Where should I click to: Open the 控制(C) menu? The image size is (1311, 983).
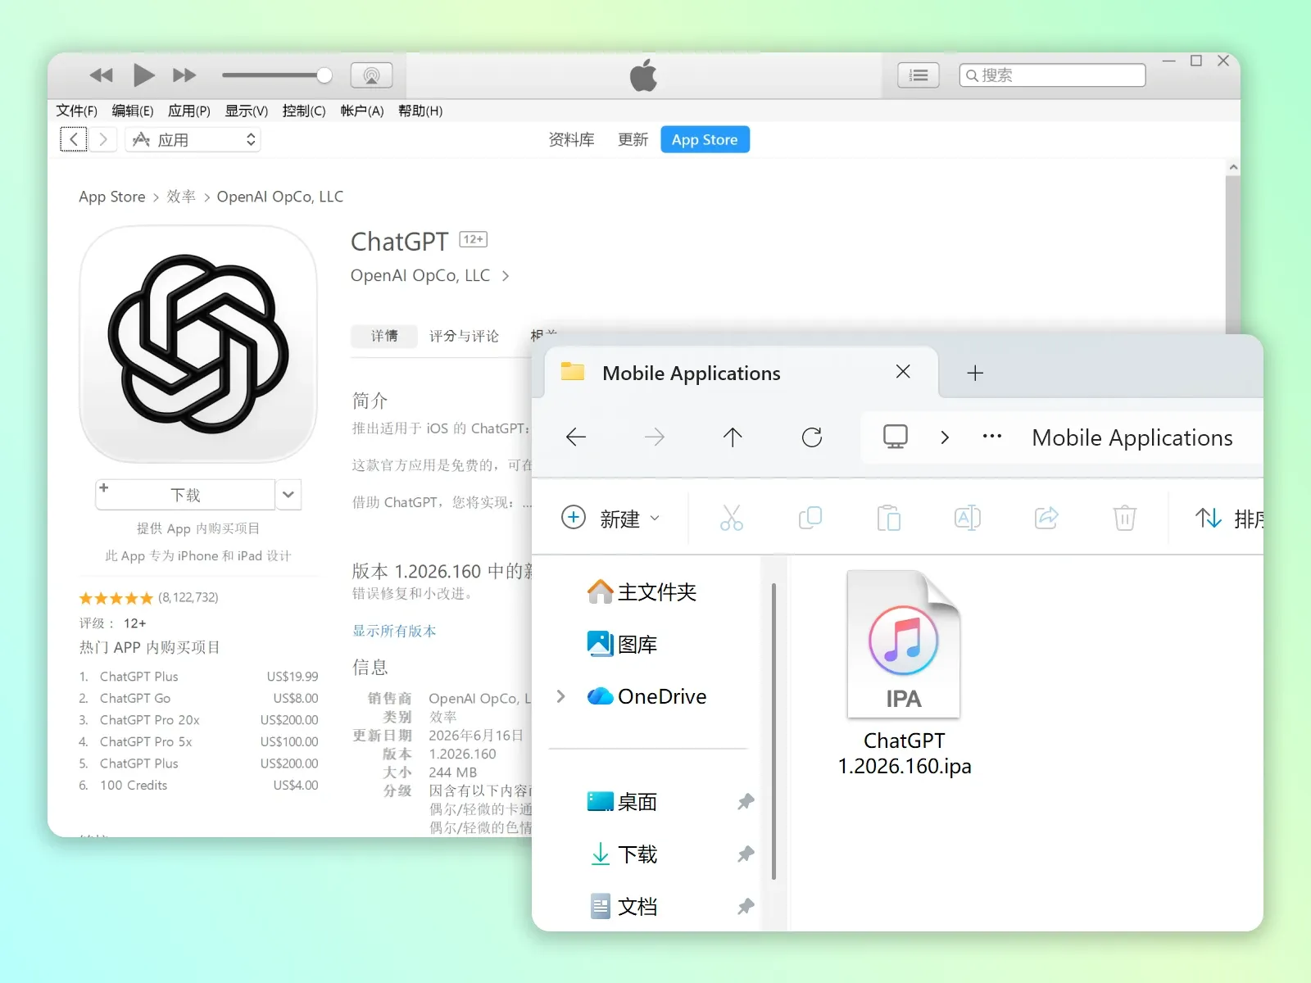[304, 111]
